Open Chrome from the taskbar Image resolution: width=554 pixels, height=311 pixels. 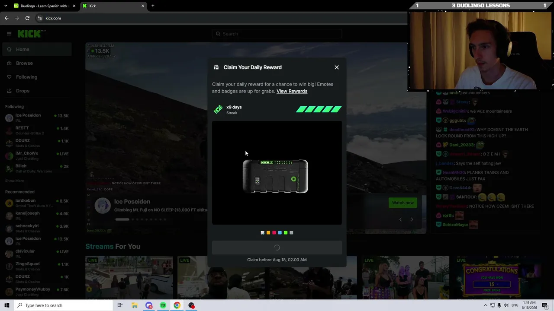pos(177,305)
